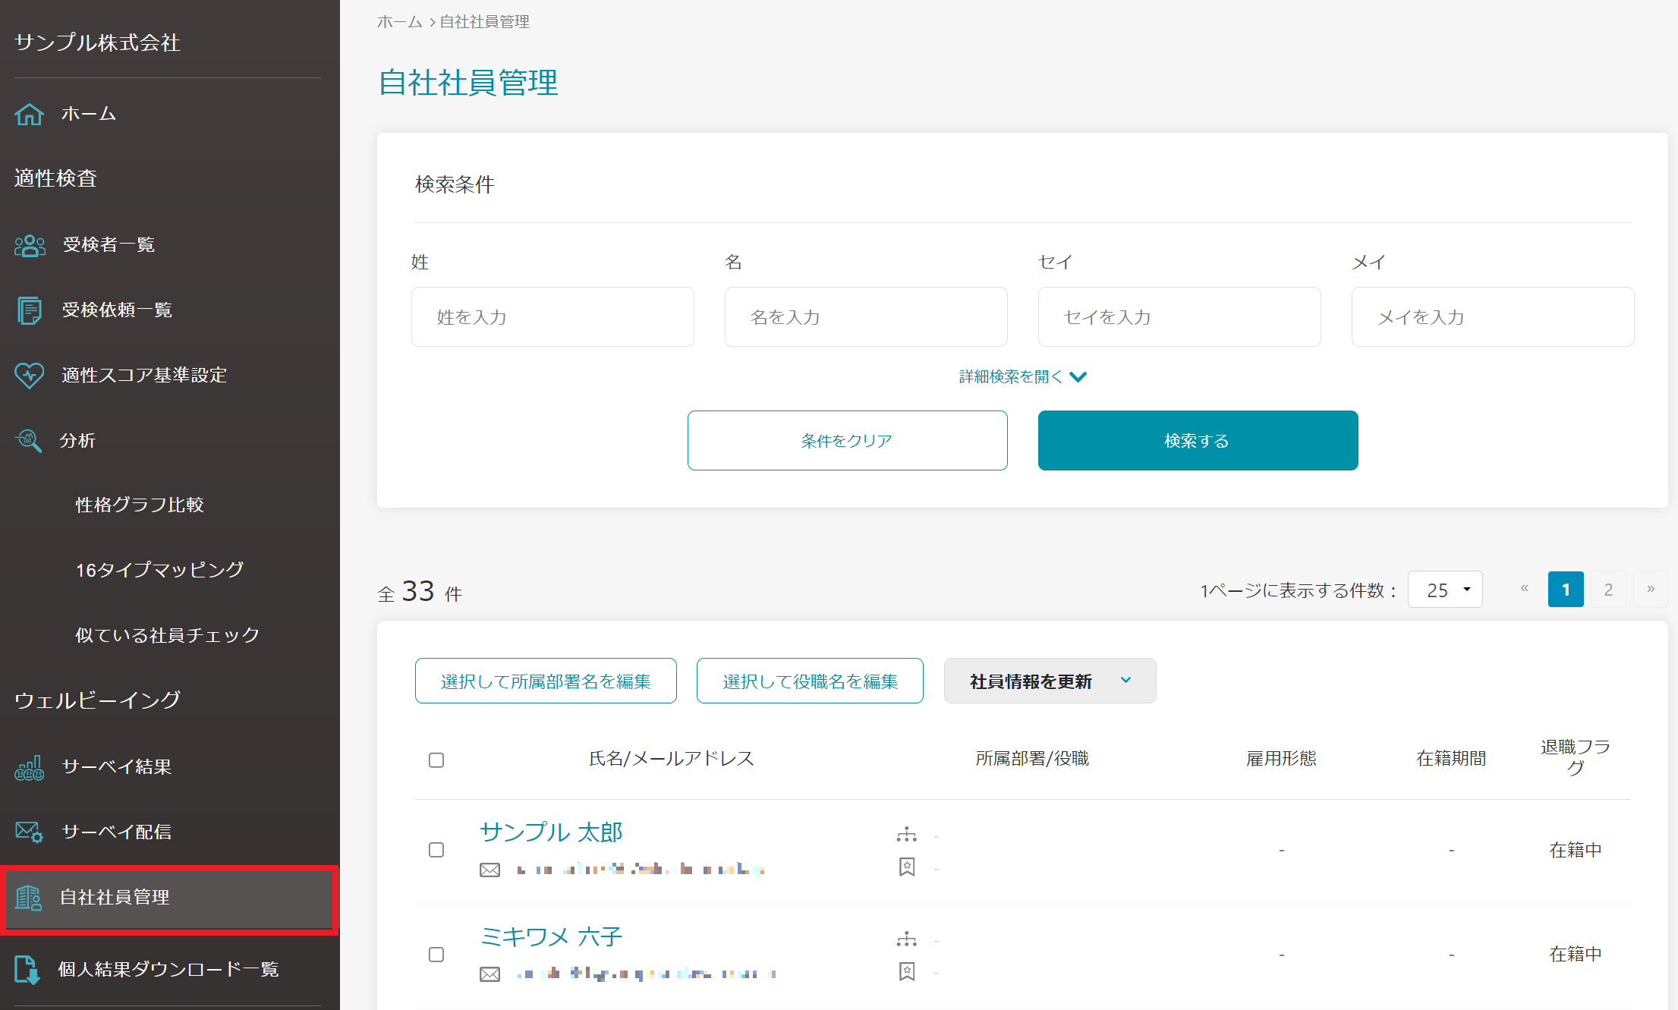
Task: Click the home house icon in sidebar
Action: (29, 114)
